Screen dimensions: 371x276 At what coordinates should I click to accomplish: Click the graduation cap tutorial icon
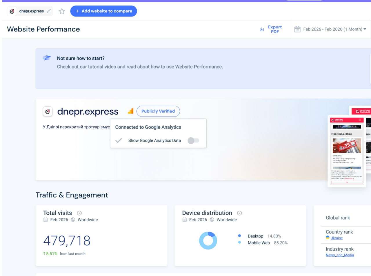[x=47, y=58]
